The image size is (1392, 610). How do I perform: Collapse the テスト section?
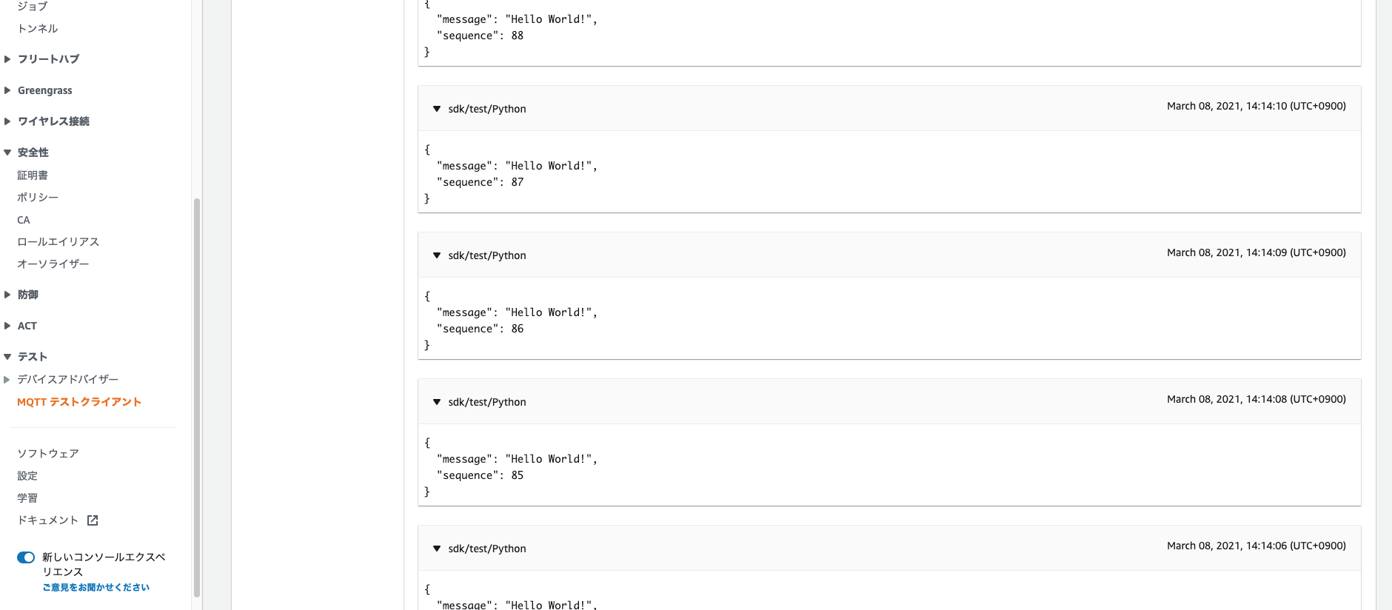[x=7, y=357]
